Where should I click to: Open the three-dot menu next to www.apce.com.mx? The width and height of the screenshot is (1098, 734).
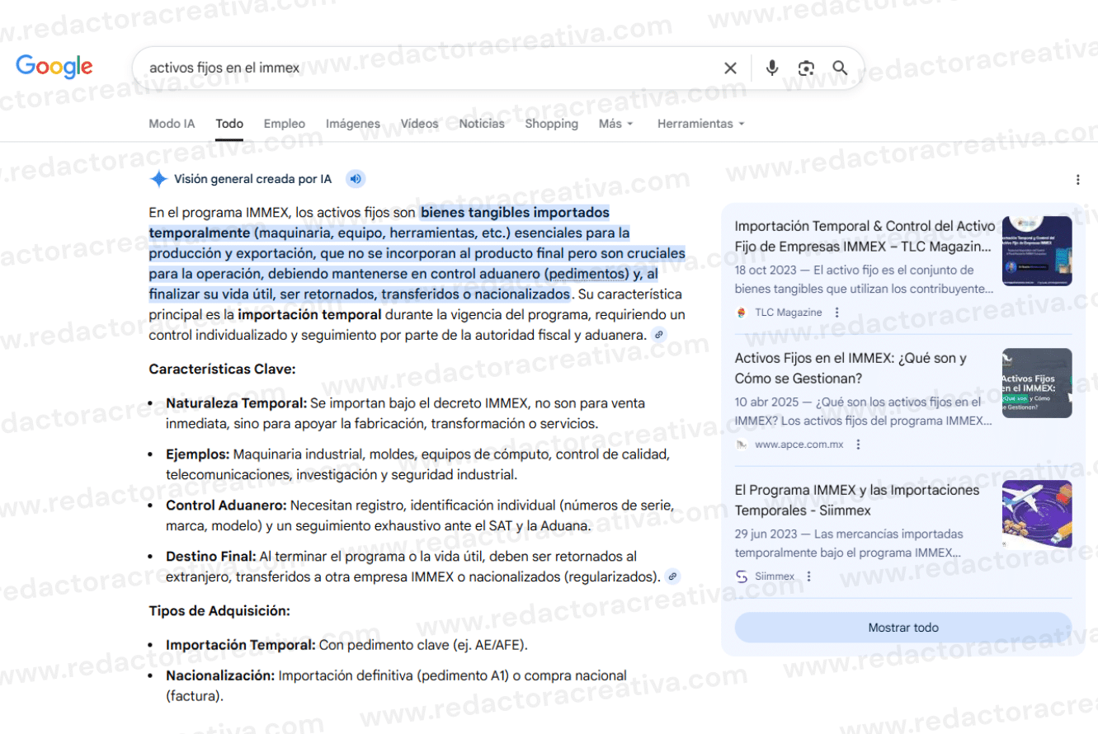(x=858, y=445)
